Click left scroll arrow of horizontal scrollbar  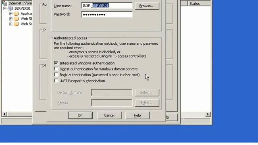click(x=4, y=114)
